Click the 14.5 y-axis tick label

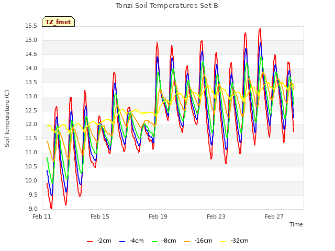coord(31,54)
